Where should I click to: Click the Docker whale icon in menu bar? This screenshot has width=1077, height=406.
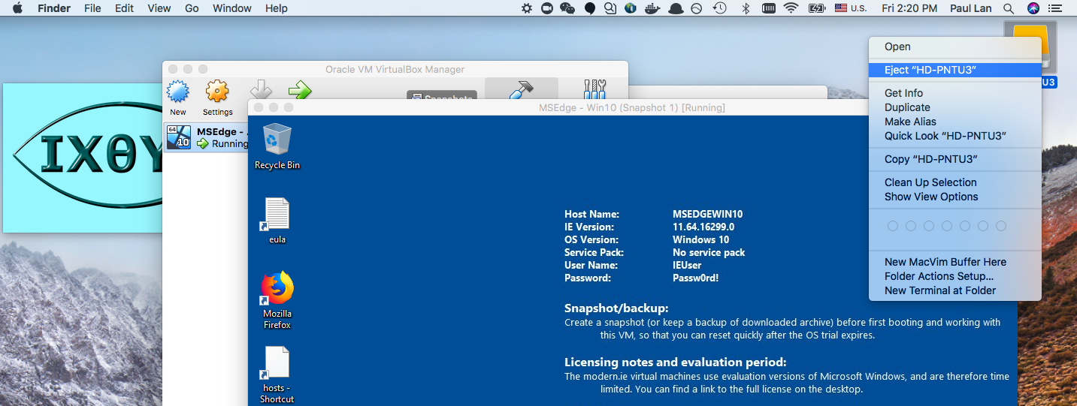653,8
